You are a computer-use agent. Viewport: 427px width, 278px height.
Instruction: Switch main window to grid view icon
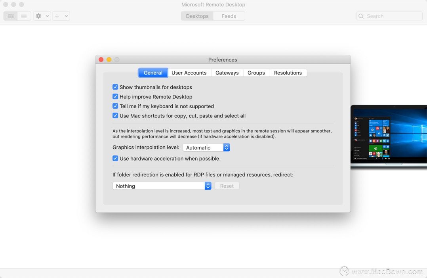(11, 16)
